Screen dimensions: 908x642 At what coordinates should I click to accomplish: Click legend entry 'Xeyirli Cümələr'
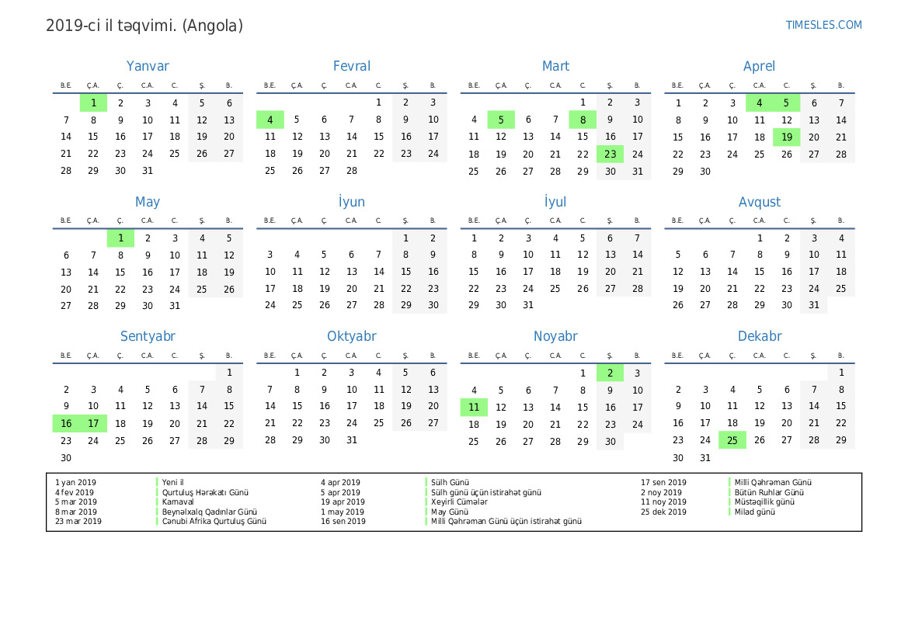[459, 502]
